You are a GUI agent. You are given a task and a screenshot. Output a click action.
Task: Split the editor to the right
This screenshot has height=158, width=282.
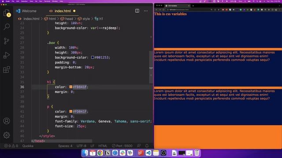[137, 11]
